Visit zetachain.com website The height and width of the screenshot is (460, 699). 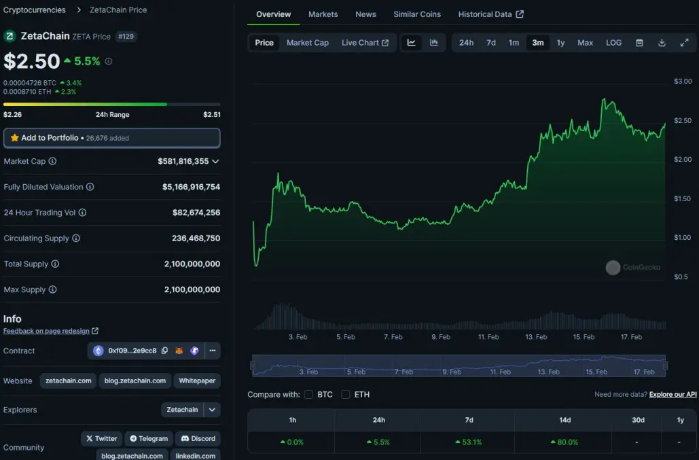coord(68,381)
